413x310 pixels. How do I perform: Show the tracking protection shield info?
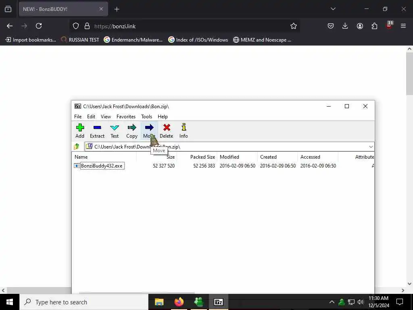[76, 26]
